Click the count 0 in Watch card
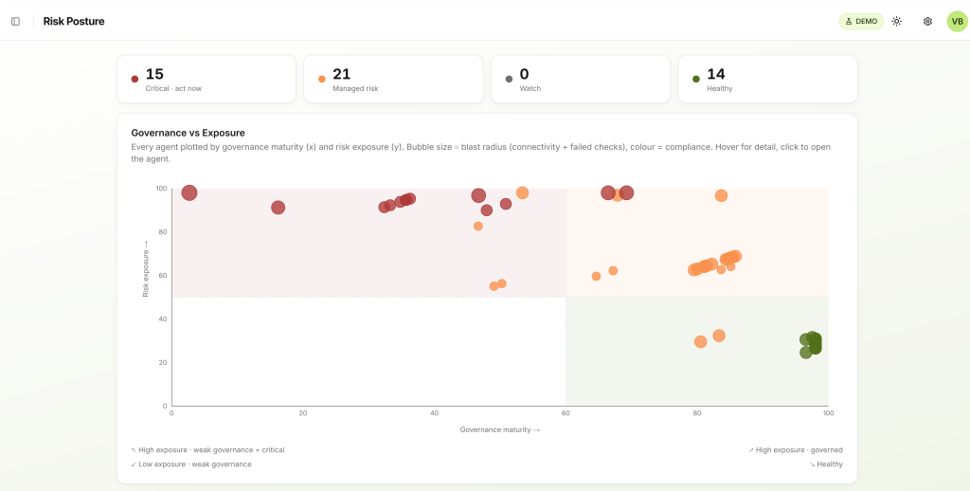970x491 pixels. (525, 74)
